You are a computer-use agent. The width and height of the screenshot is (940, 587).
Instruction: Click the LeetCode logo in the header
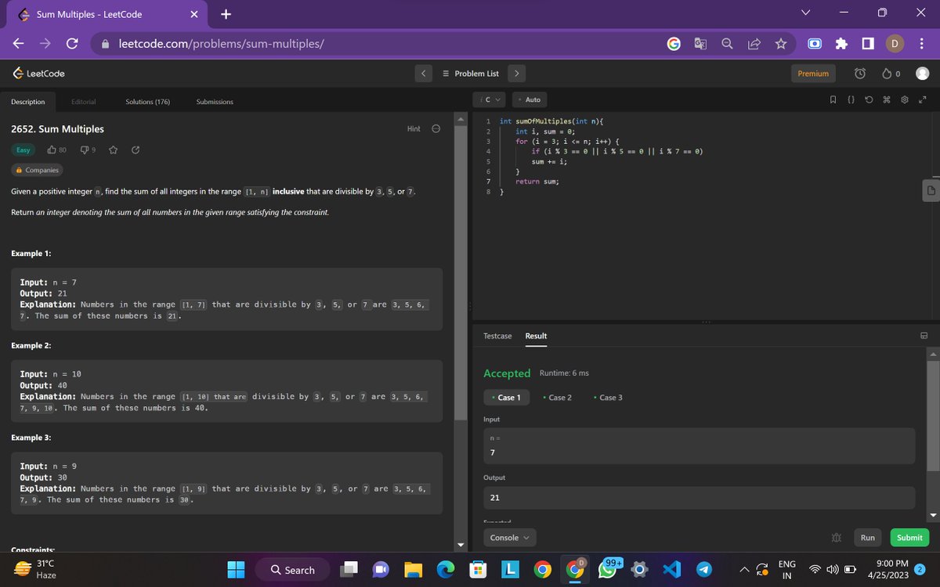tap(38, 74)
